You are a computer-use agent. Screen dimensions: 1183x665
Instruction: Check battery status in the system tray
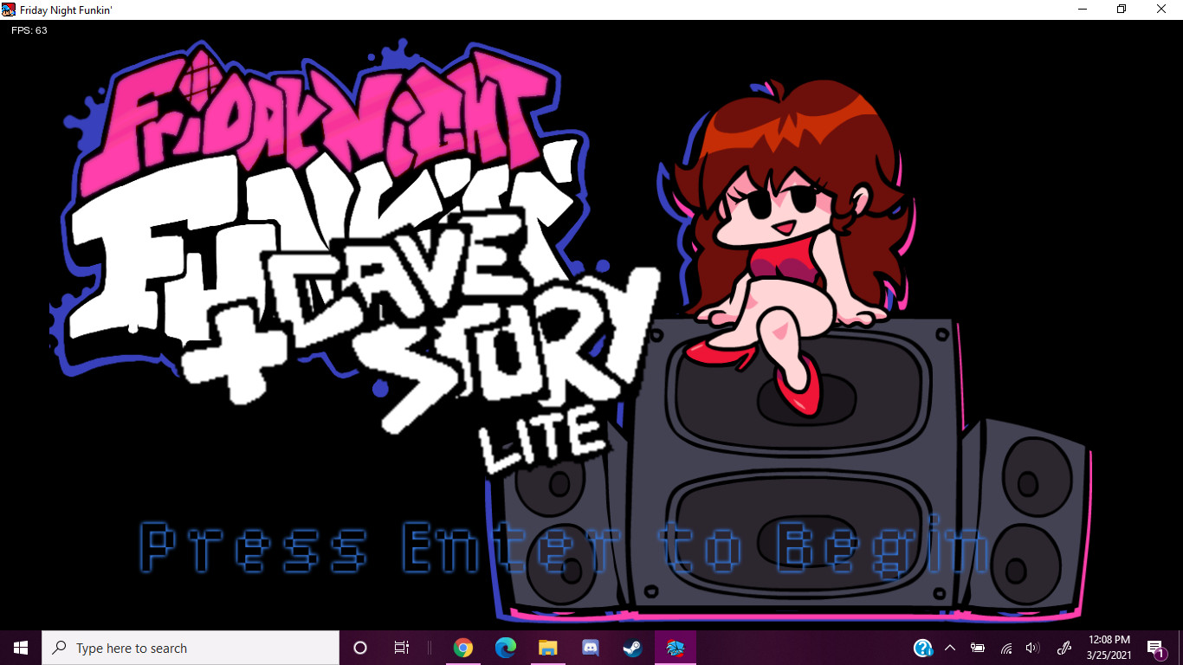(x=978, y=648)
